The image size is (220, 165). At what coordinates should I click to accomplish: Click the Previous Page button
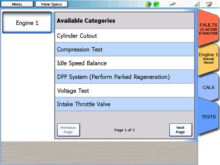click(68, 130)
